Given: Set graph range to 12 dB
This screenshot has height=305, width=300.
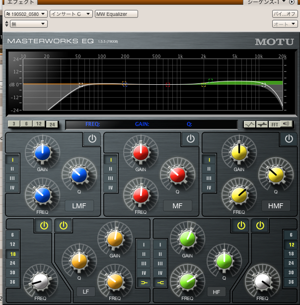Looking at the screenshot, I should point(39,123).
